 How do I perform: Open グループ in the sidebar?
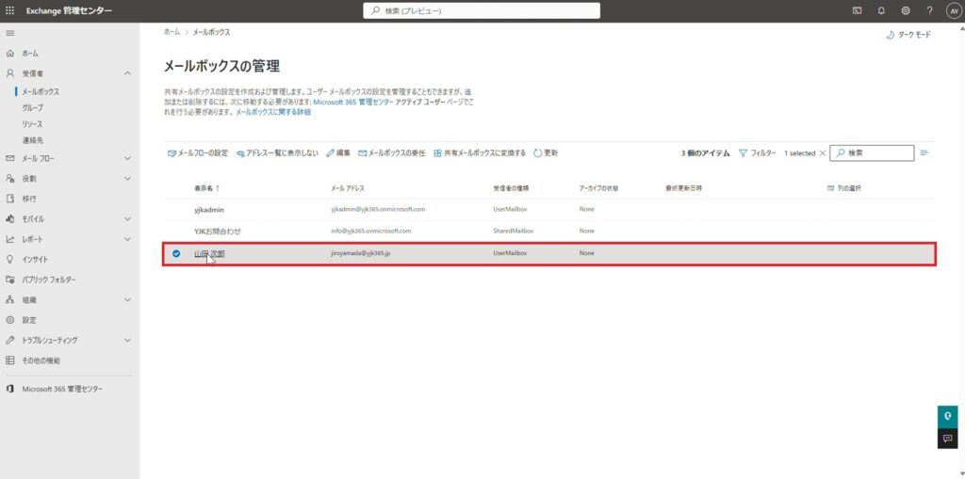point(33,107)
